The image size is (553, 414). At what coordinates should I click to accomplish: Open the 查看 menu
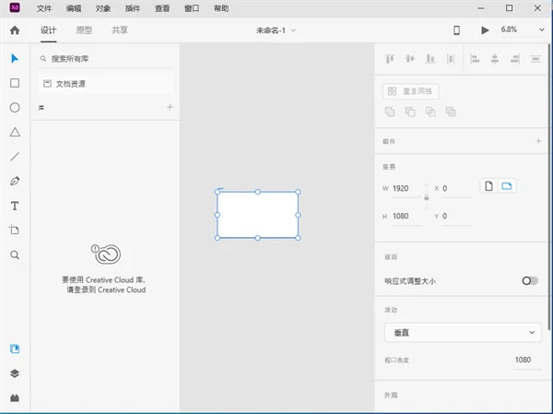pyautogui.click(x=162, y=8)
